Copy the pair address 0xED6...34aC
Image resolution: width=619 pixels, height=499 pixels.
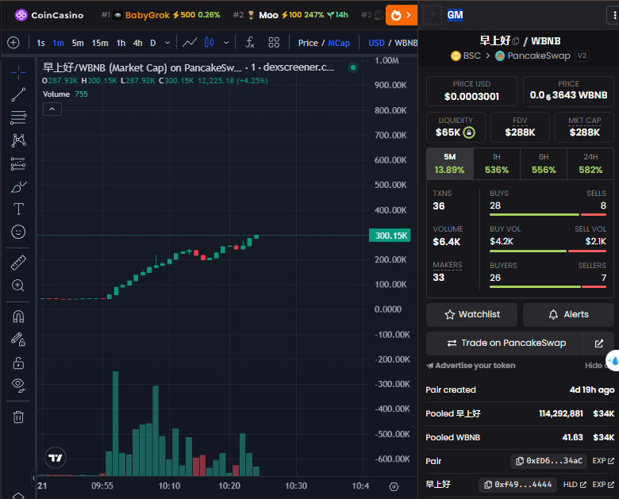pyautogui.click(x=549, y=461)
